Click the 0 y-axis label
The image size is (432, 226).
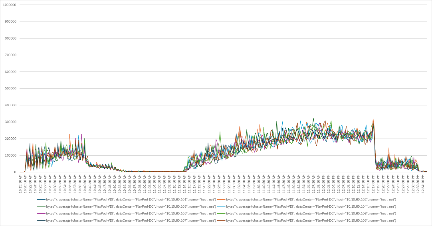point(15,172)
